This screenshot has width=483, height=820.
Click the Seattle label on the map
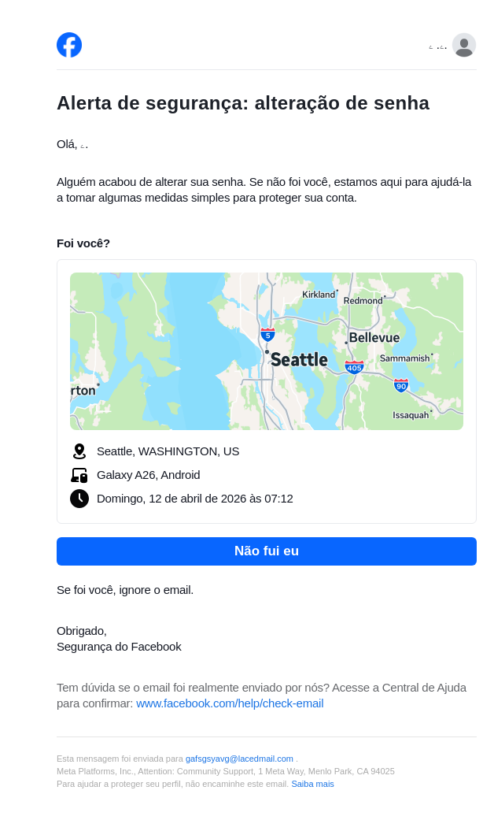point(299,360)
